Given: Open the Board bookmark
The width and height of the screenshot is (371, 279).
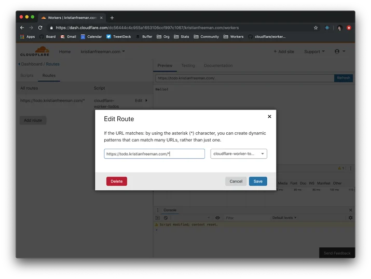Looking at the screenshot, I should (48, 37).
